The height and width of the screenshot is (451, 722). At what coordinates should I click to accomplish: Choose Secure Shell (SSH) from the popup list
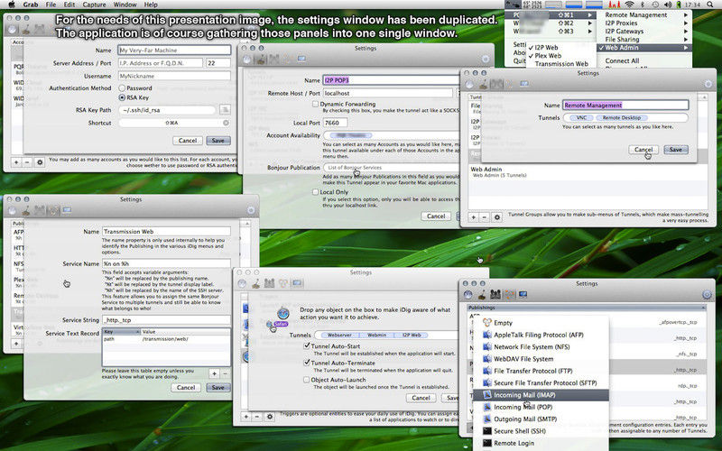point(541,431)
